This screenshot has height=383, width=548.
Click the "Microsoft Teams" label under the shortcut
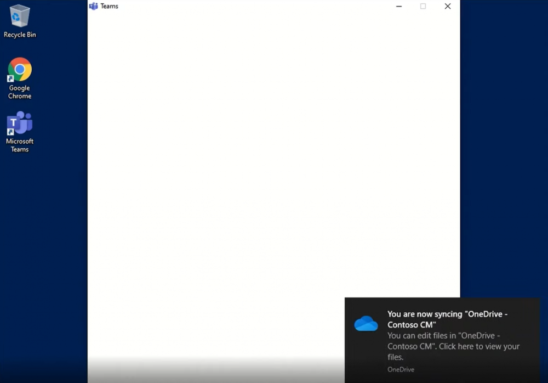(x=20, y=145)
